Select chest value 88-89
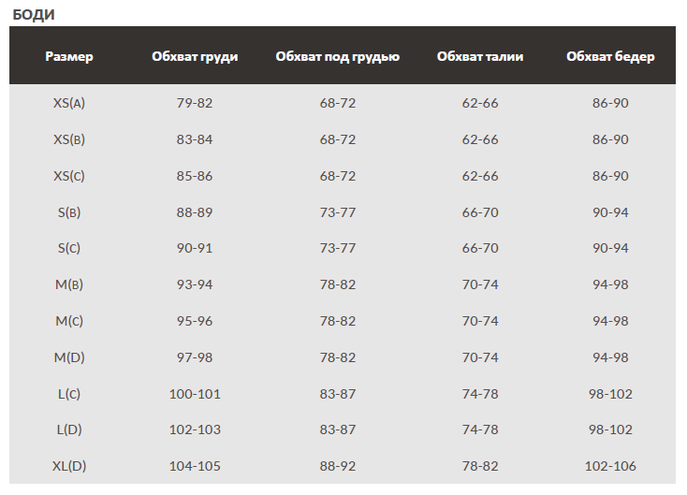This screenshot has width=687, height=495. tap(195, 212)
